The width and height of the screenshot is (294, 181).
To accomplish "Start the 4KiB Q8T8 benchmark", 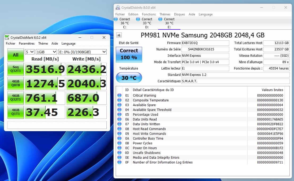I will 16,83.
